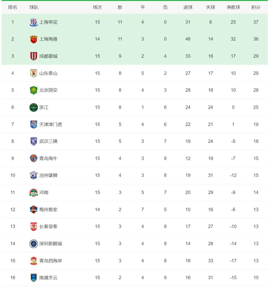Click the Tianjin Jinmen Tiger (天津津门虎) logo
Viewport: 268px width, 290px height.
tap(33, 124)
